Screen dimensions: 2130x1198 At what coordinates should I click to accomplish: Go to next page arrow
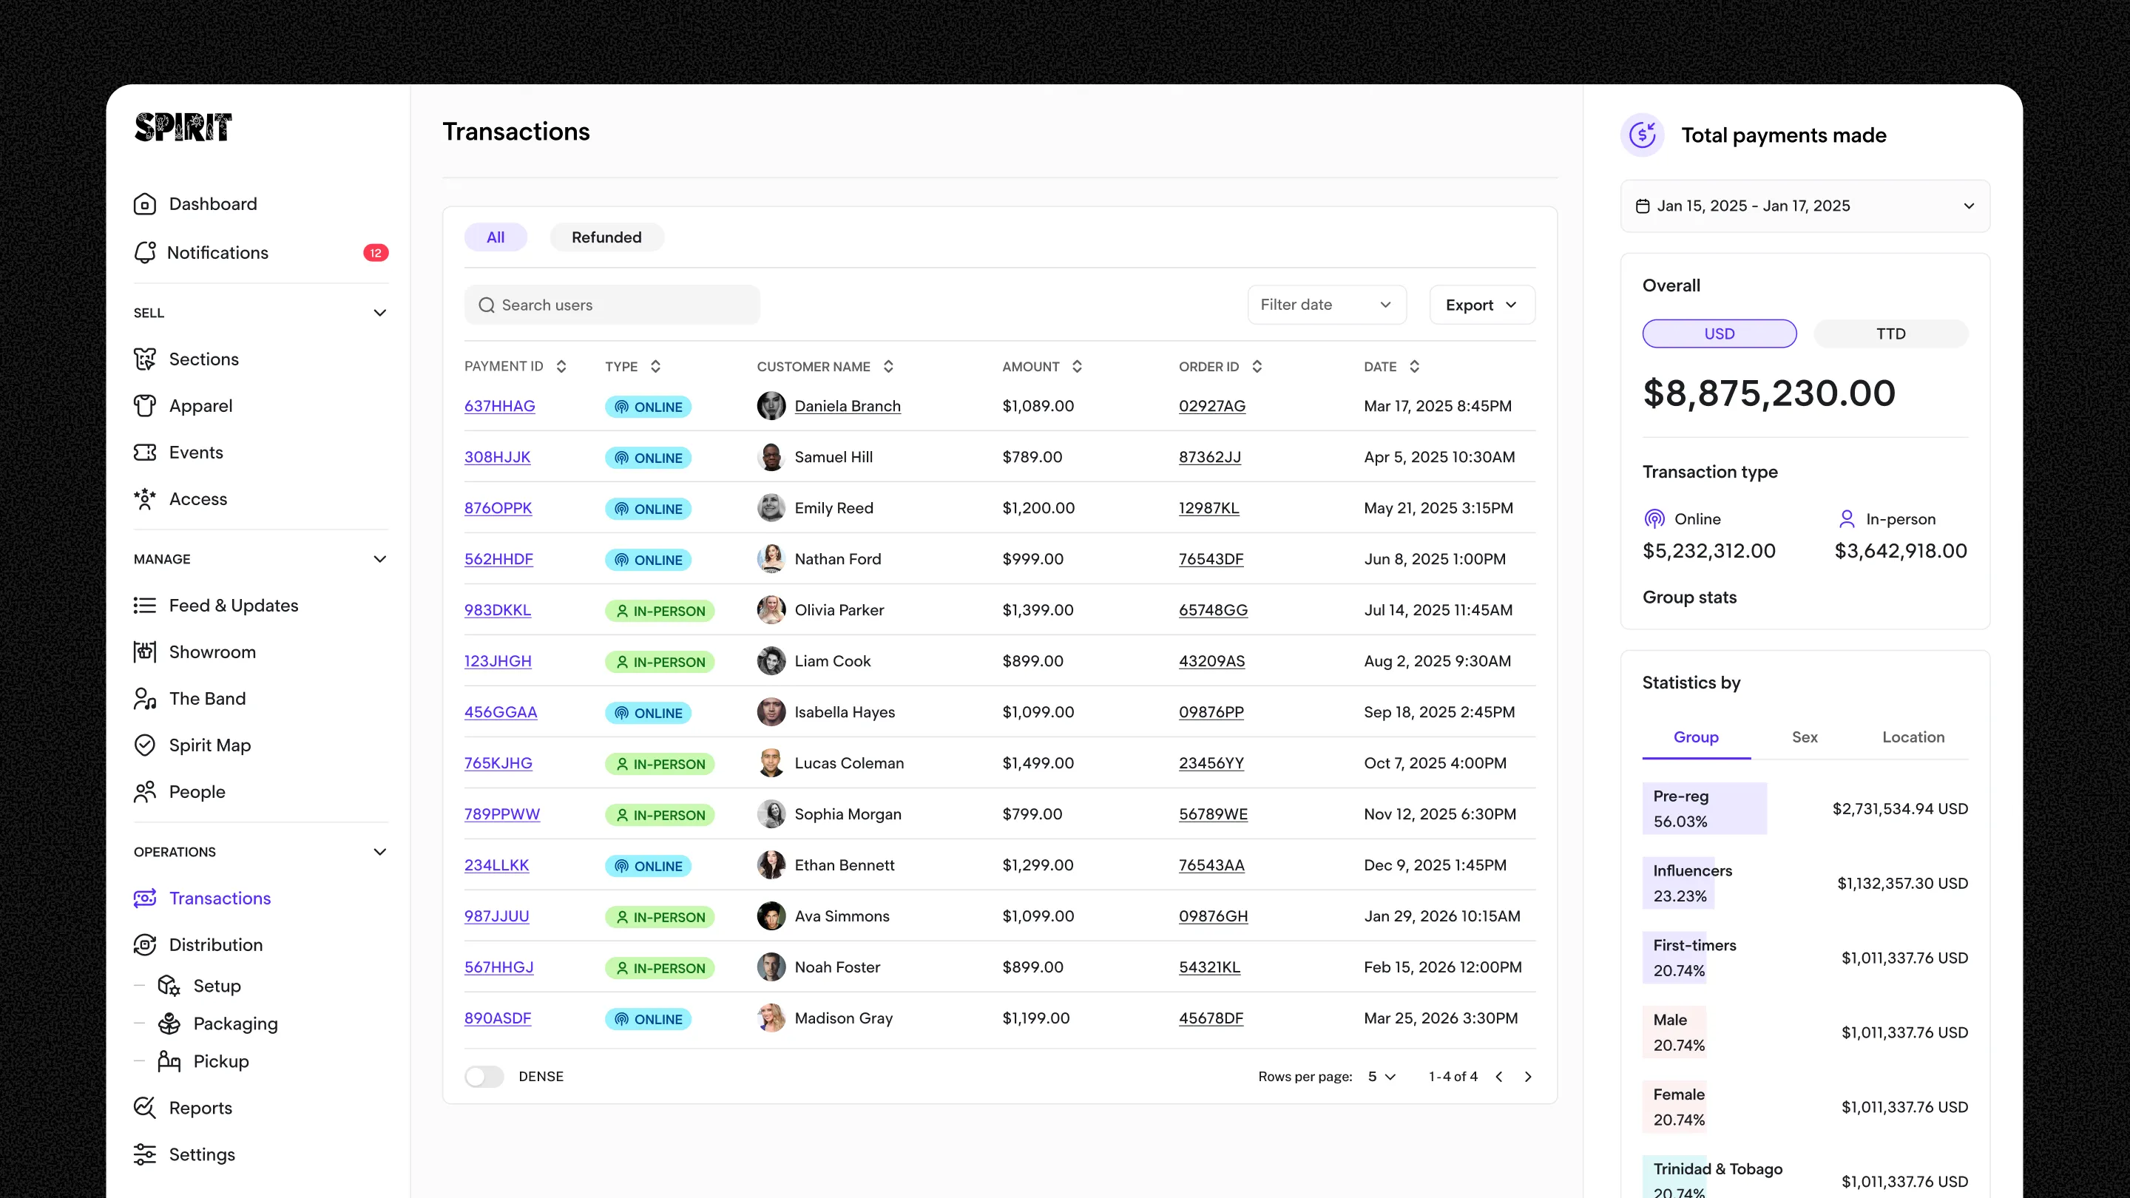[x=1528, y=1077]
